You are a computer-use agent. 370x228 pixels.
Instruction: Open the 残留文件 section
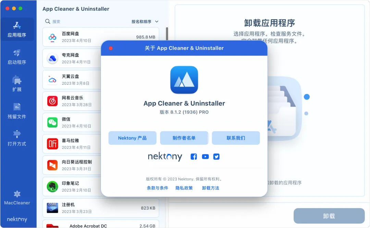pyautogui.click(x=17, y=111)
